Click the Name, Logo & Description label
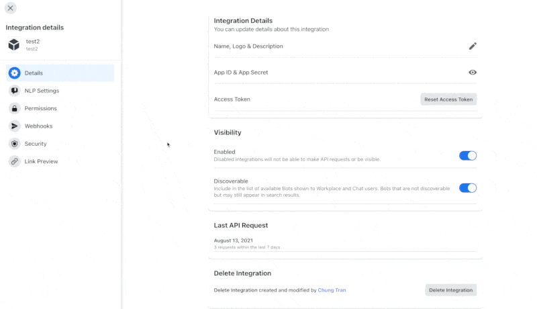537x309 pixels. pyautogui.click(x=248, y=46)
